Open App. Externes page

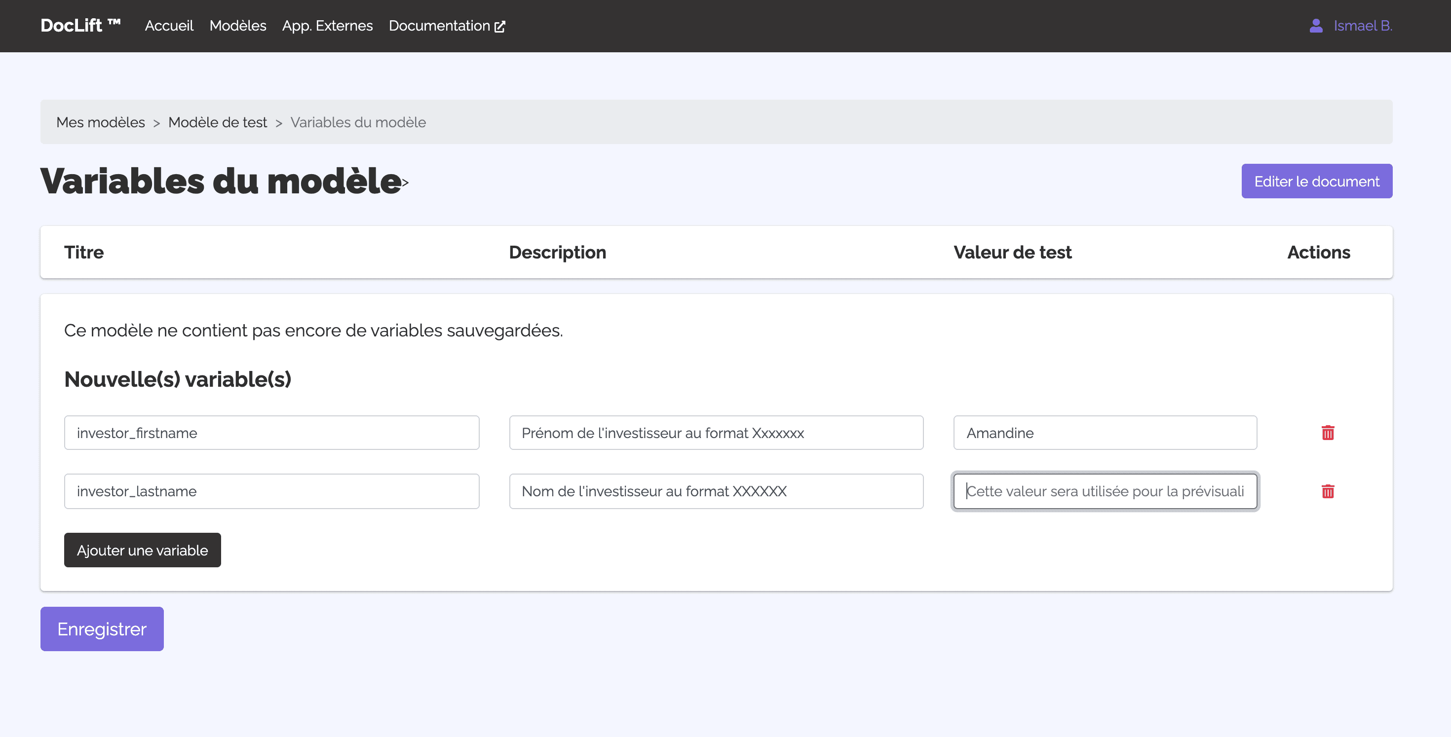tap(327, 26)
